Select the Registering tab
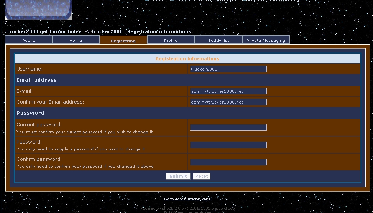 (123, 40)
